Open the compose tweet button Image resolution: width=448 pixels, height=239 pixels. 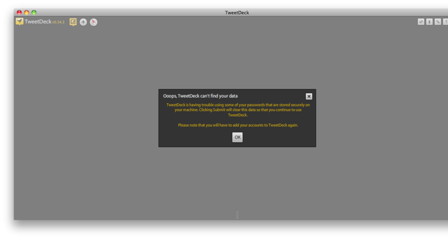[x=73, y=22]
